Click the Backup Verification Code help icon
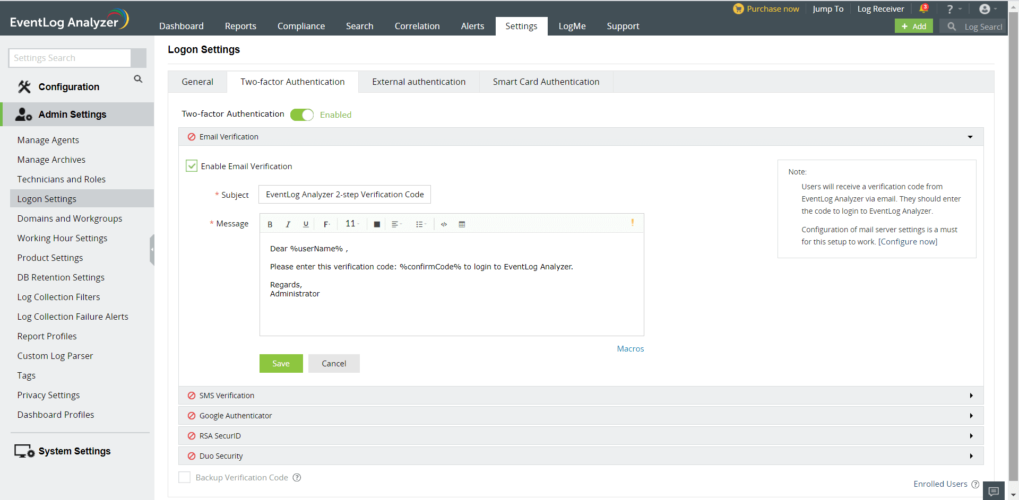Screen dimensions: 1019x500 pyautogui.click(x=297, y=478)
